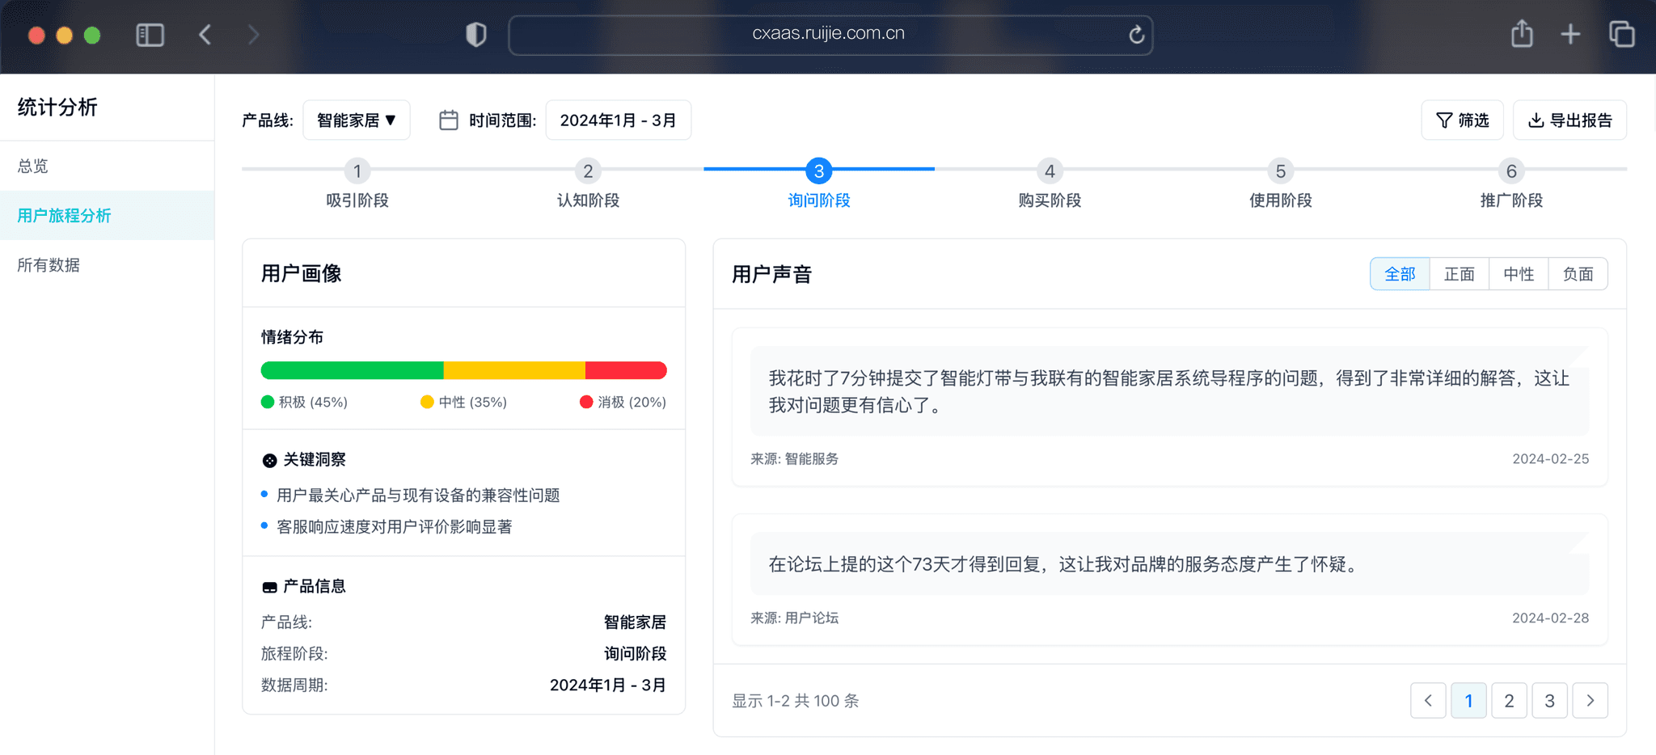Filter user voices by 正面
1656x755 pixels.
[1460, 274]
